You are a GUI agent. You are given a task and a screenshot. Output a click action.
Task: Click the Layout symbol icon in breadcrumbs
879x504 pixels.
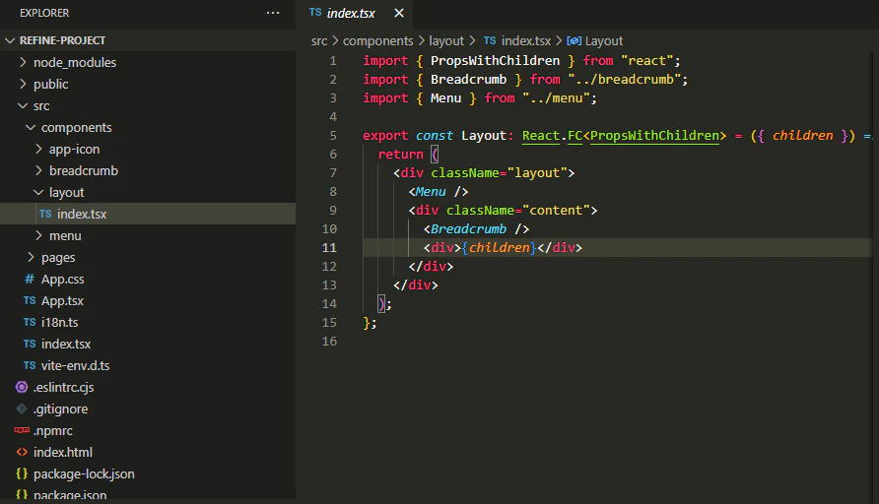(575, 40)
